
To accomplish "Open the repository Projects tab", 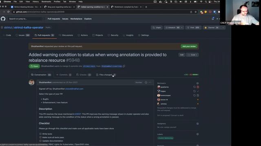I will (98, 35).
